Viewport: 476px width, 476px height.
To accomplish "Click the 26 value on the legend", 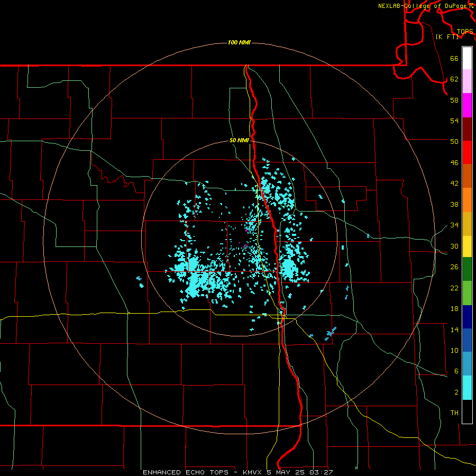I will [454, 267].
